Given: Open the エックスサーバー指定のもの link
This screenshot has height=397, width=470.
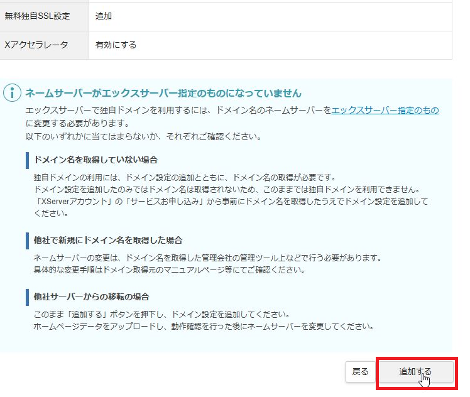Looking at the screenshot, I should click(385, 111).
